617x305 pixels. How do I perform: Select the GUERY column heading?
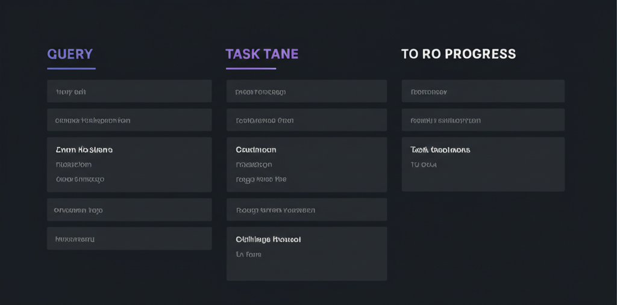(x=70, y=54)
